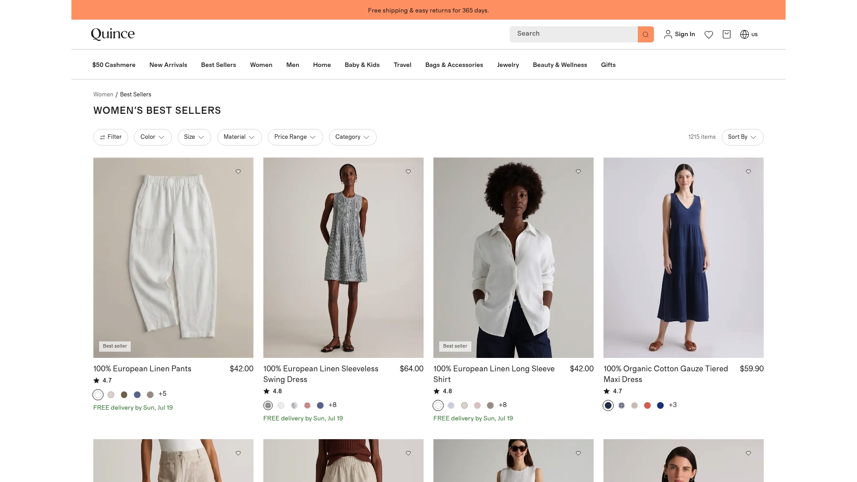Open the navy maxi dress product image
The height and width of the screenshot is (482, 857).
(683, 258)
